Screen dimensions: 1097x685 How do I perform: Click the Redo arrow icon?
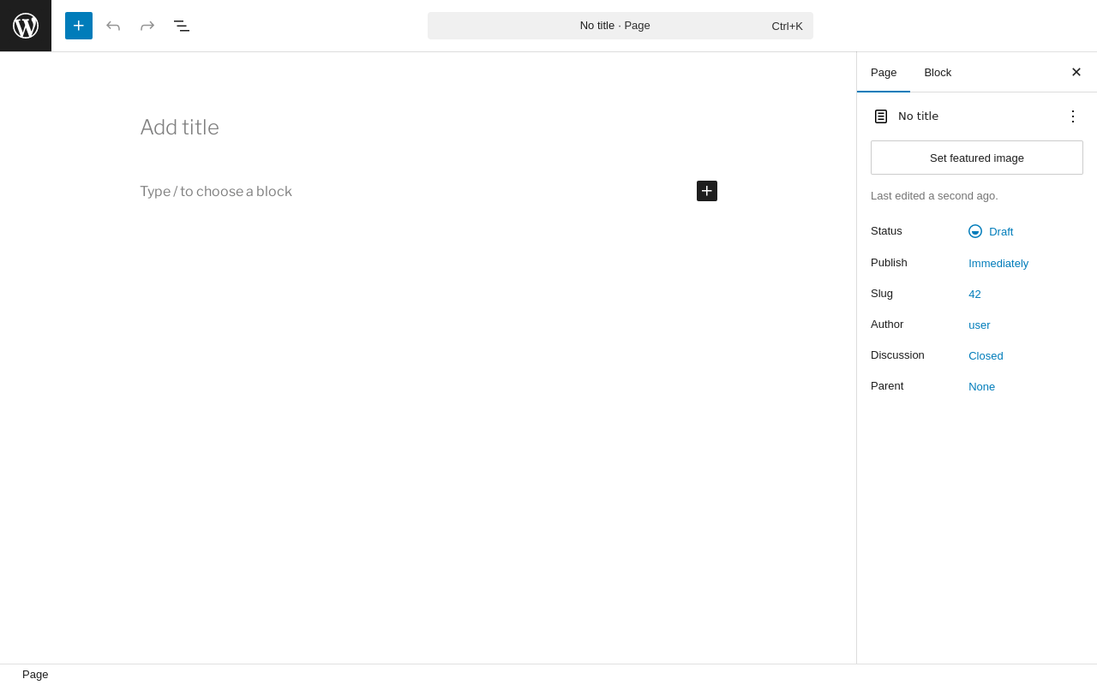[147, 26]
